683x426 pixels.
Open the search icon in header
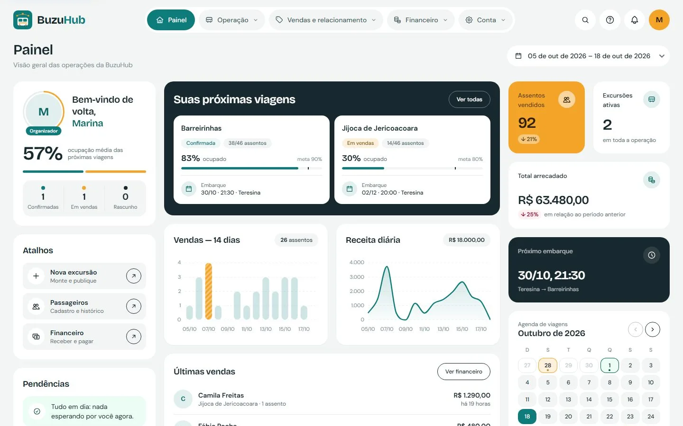[x=585, y=20]
